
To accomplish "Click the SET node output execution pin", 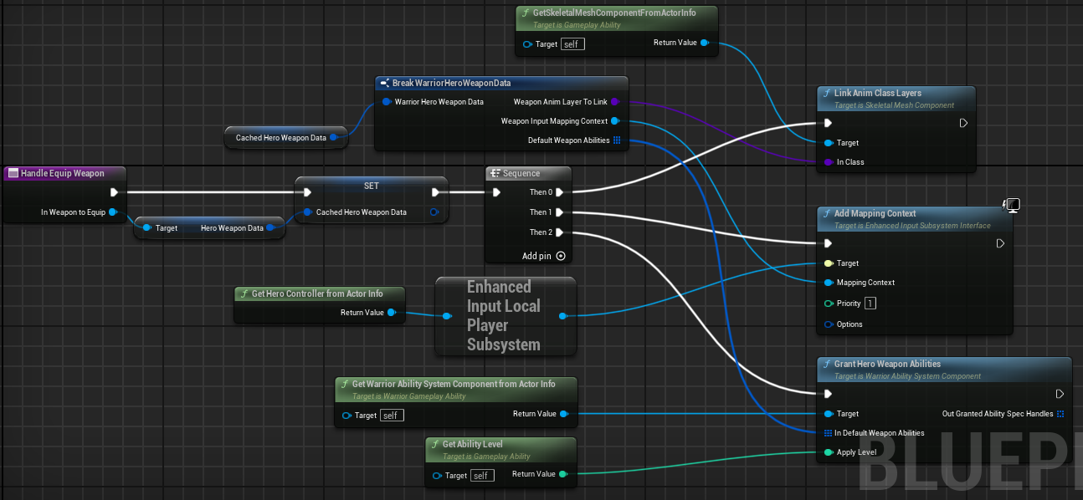I will tap(435, 192).
